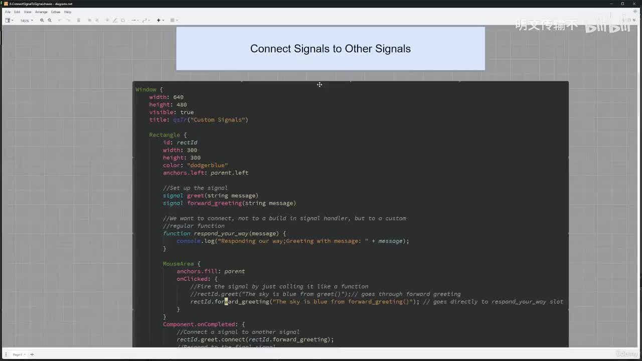Click the '//Set up the signal' comment
This screenshot has height=361, width=642.
pyautogui.click(x=195, y=188)
